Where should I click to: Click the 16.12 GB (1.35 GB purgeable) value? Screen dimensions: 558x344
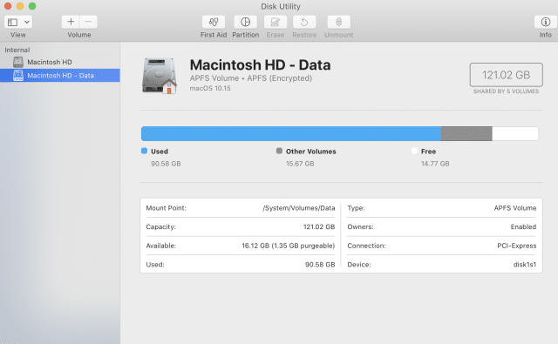pos(289,246)
